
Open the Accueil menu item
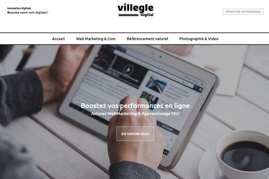[x=58, y=39]
